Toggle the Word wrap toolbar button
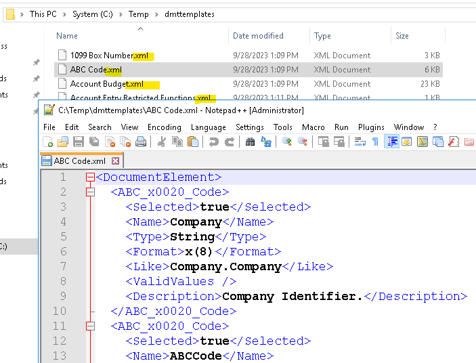The image size is (476, 363). click(360, 142)
